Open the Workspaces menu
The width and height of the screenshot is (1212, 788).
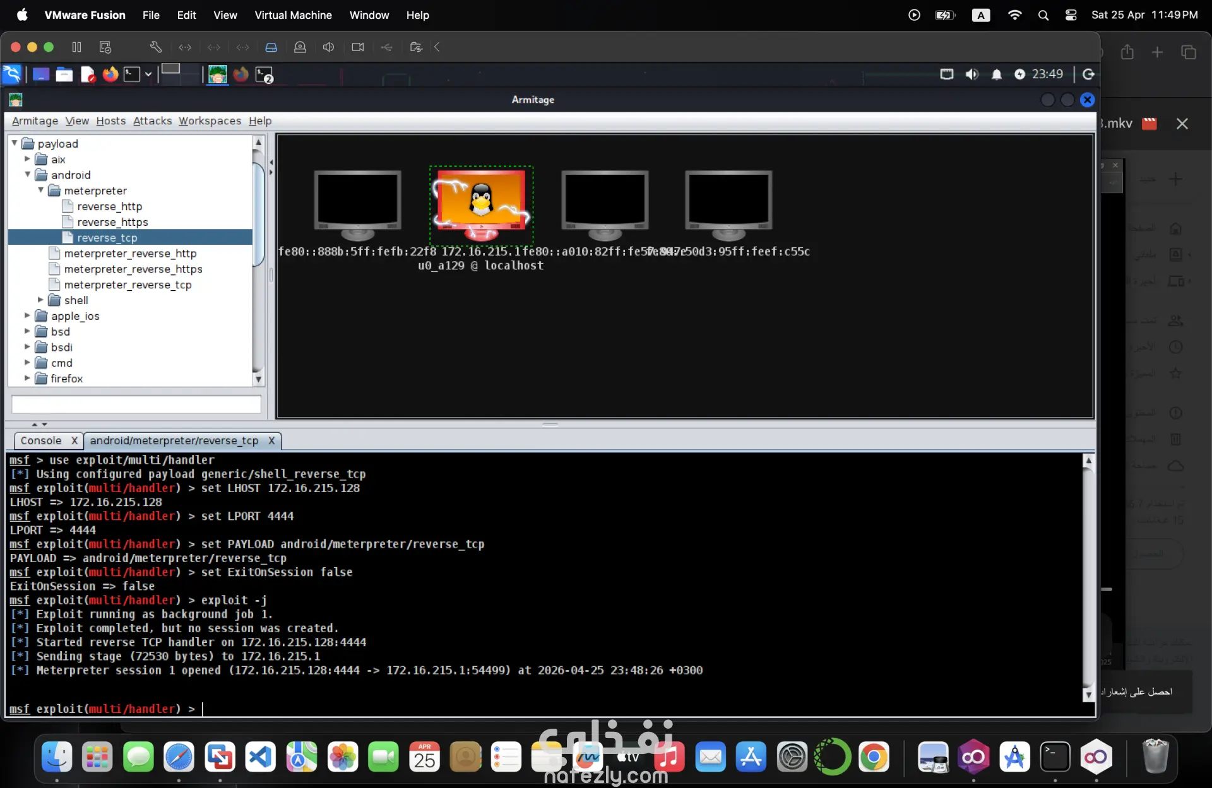(210, 121)
